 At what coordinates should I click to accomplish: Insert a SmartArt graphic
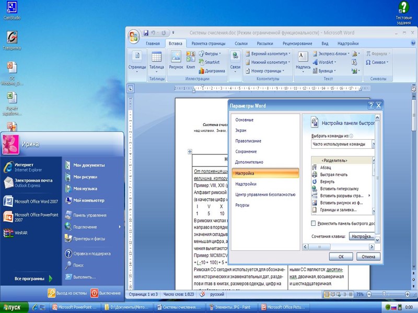coord(209,62)
